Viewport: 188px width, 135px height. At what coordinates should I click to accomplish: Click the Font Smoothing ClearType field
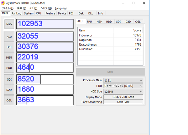(x=123, y=102)
